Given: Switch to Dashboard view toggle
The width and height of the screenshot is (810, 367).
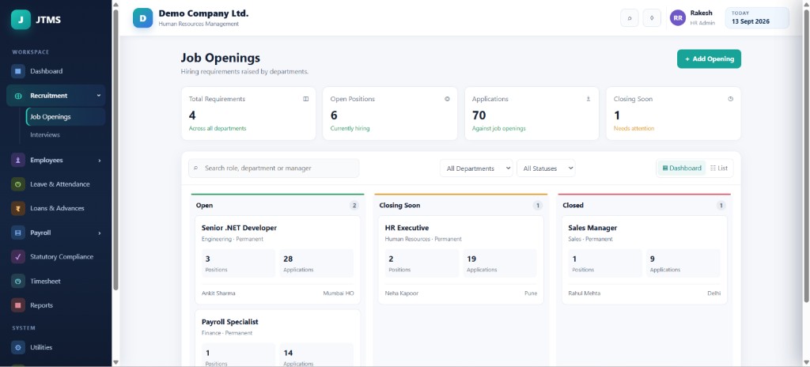Looking at the screenshot, I should [x=681, y=168].
